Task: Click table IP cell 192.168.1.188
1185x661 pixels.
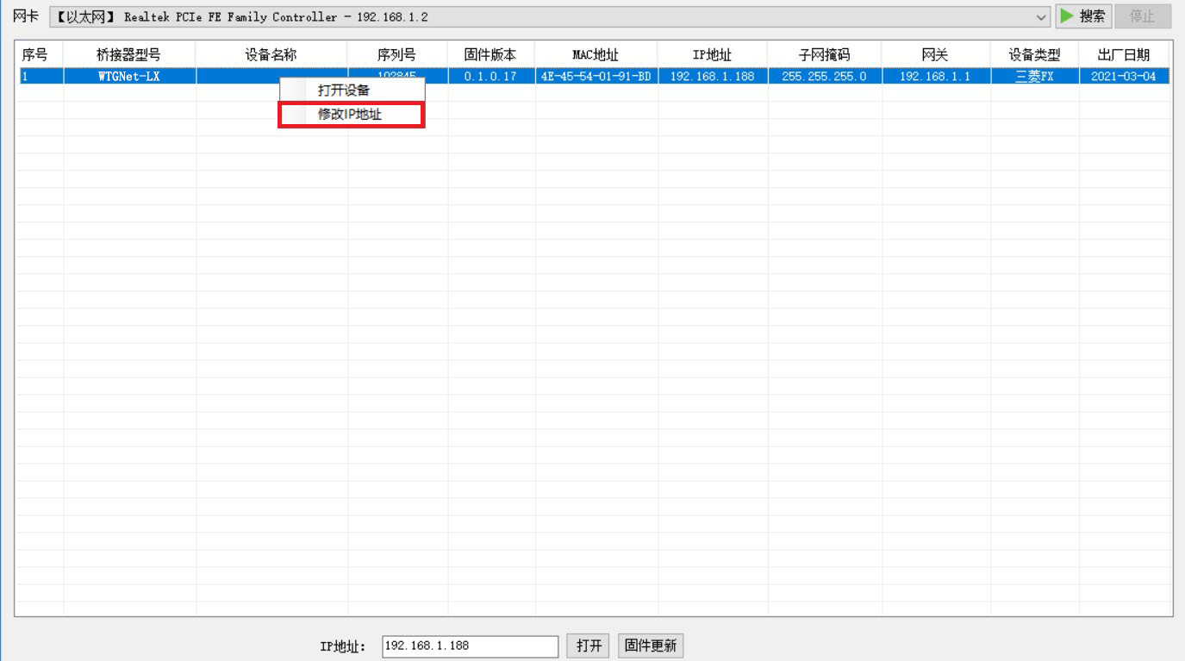Action: pyautogui.click(x=712, y=76)
